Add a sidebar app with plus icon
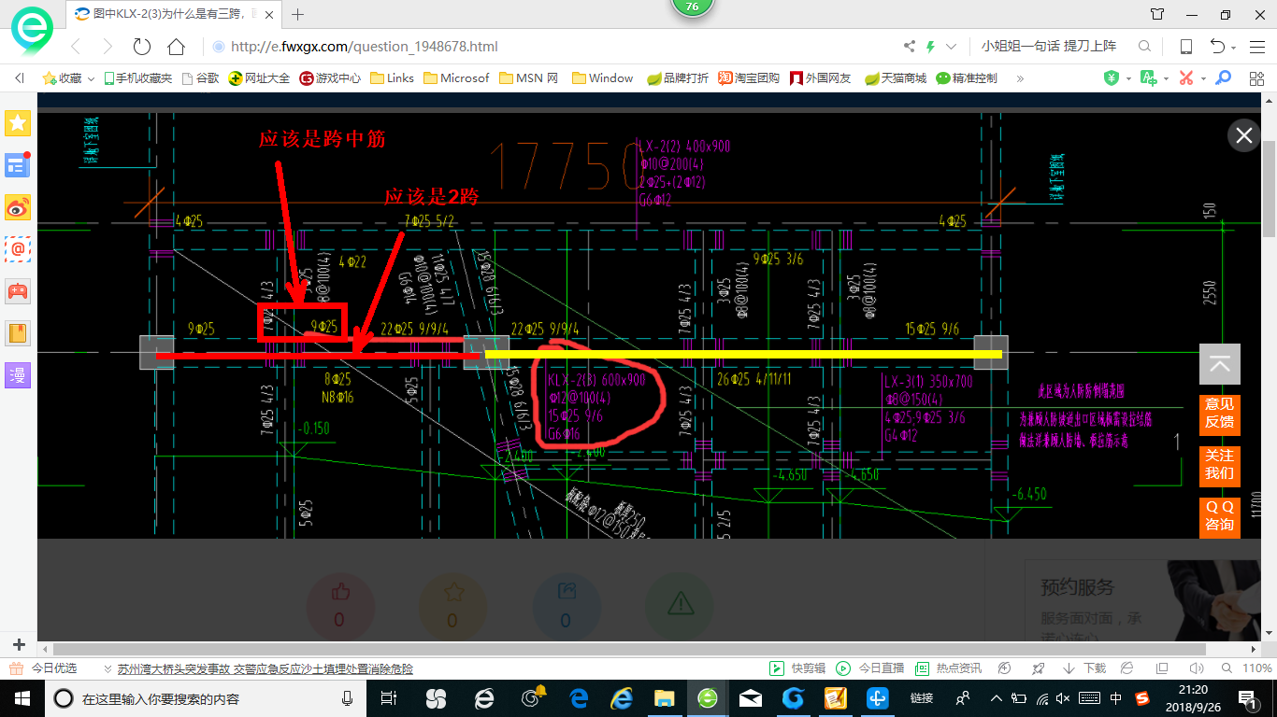 19,645
